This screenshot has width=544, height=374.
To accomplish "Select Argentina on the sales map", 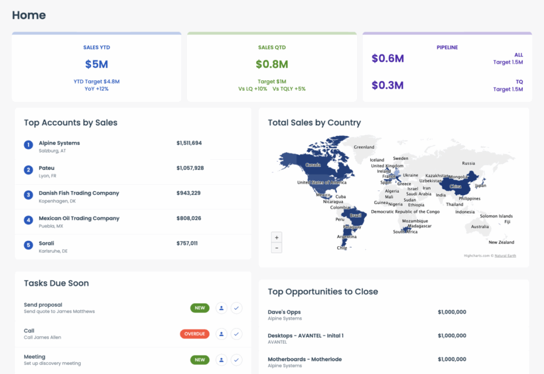I will click(346, 237).
